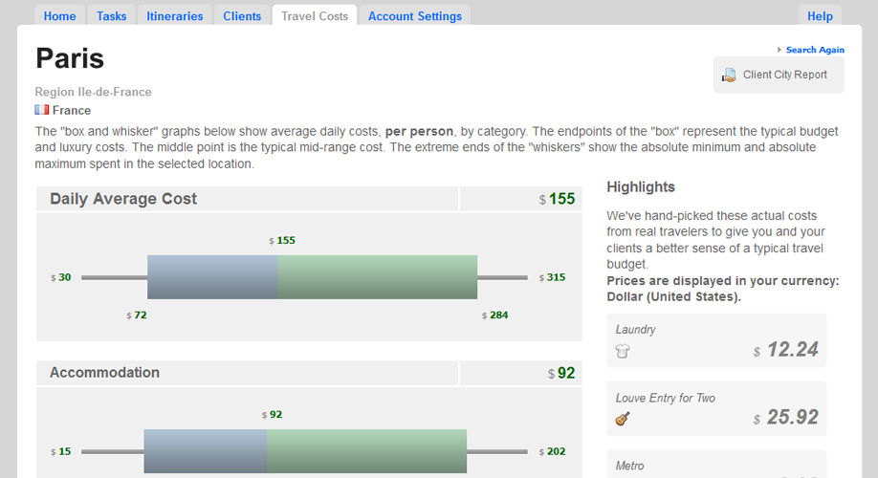Click the green luxury box in Accommodation chart

pos(366,451)
